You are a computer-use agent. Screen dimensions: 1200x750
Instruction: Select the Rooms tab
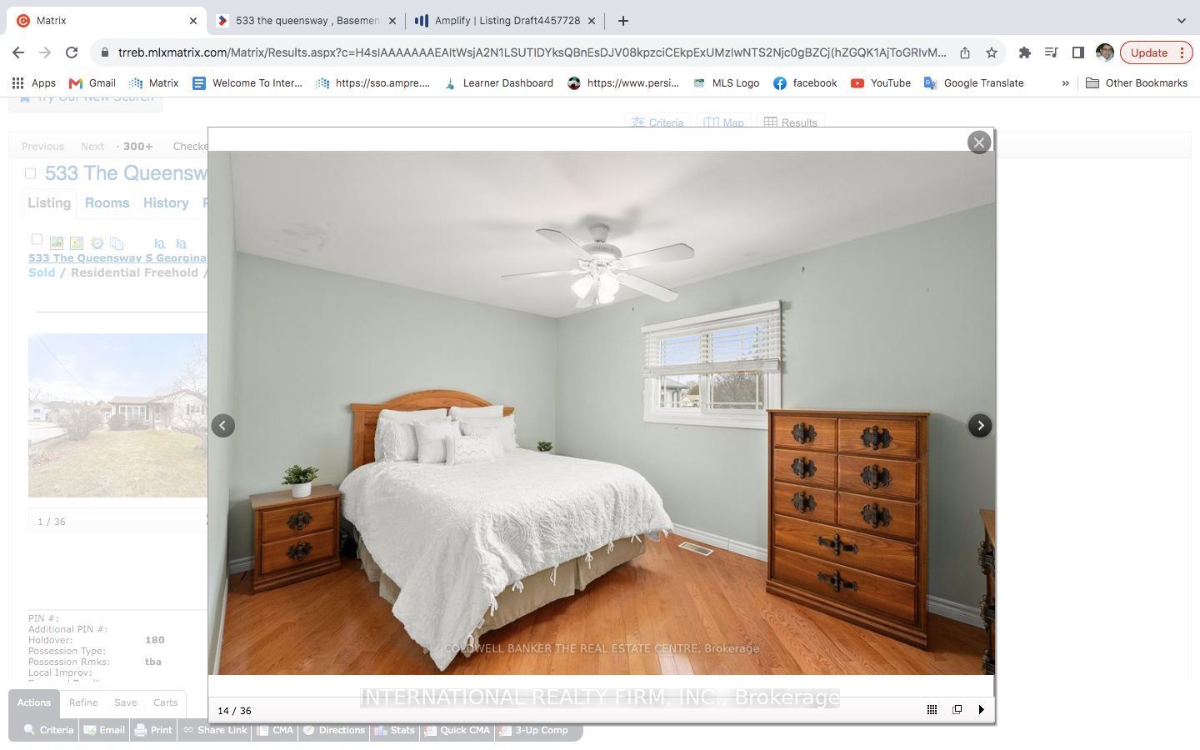click(107, 203)
